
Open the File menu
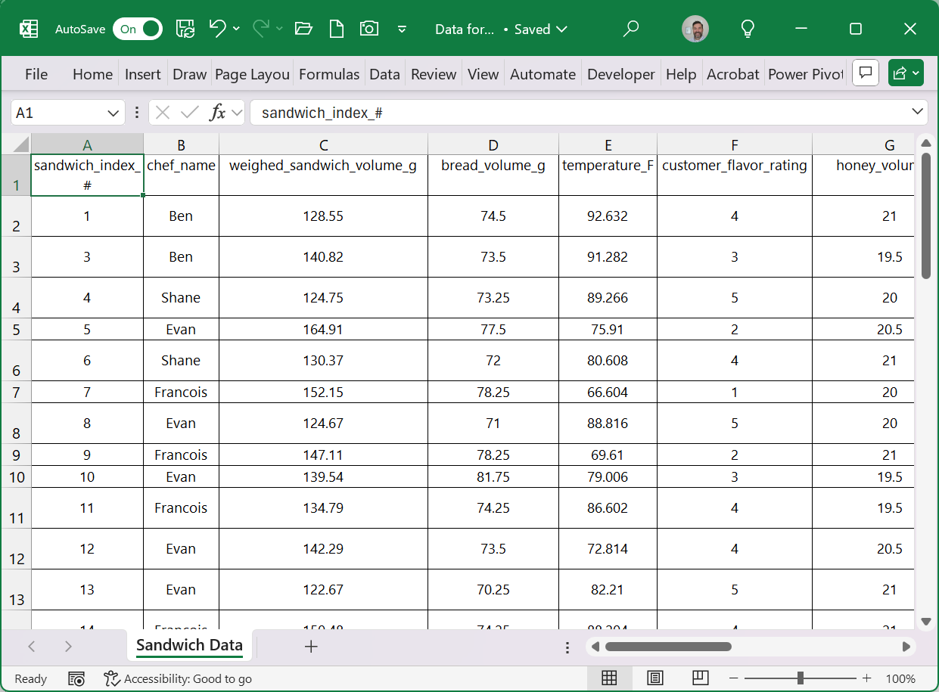coord(36,74)
